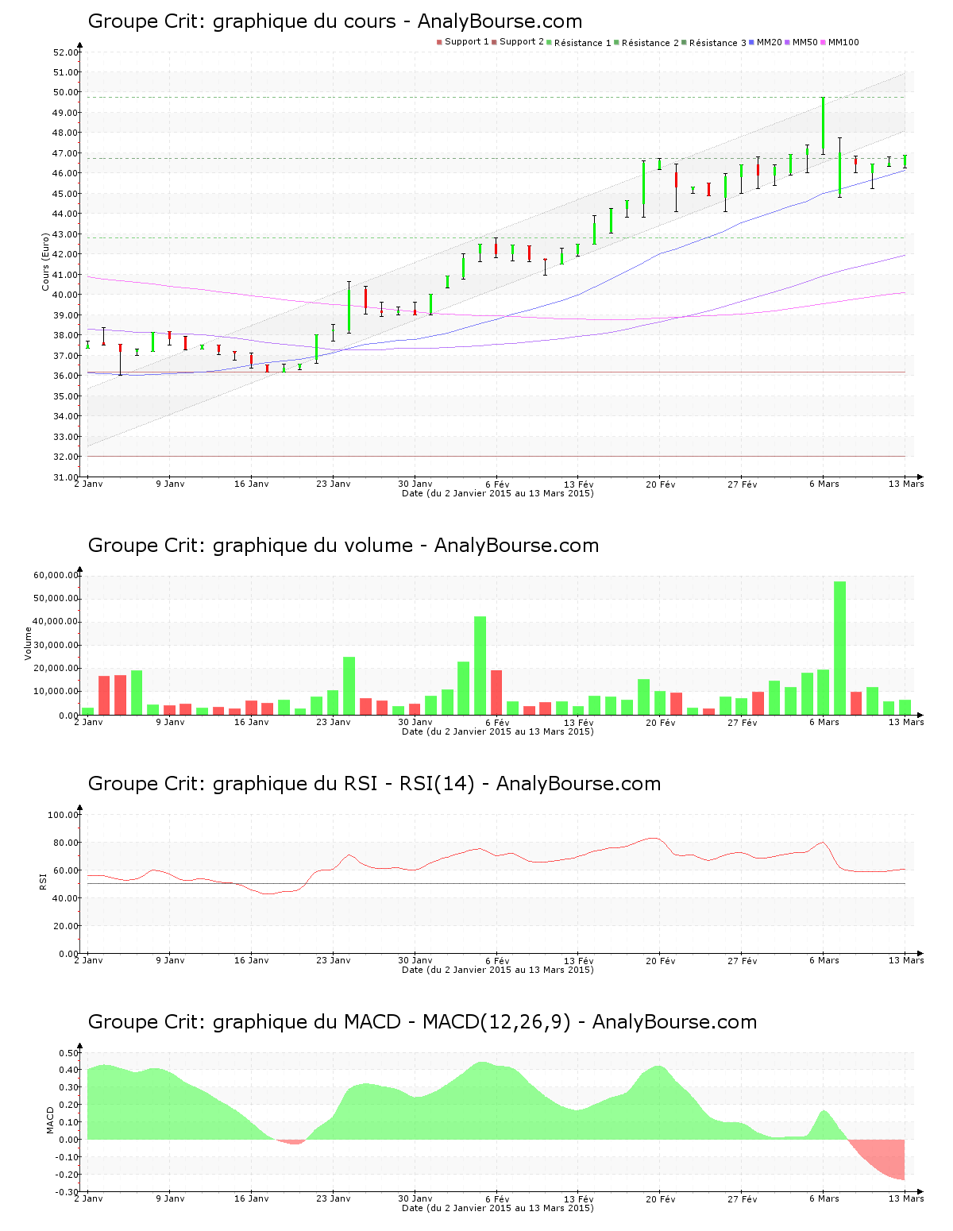Click the 'graphique du RSI - RSI(14)' title
This screenshot has height=1231, width=953.
pos(374,784)
